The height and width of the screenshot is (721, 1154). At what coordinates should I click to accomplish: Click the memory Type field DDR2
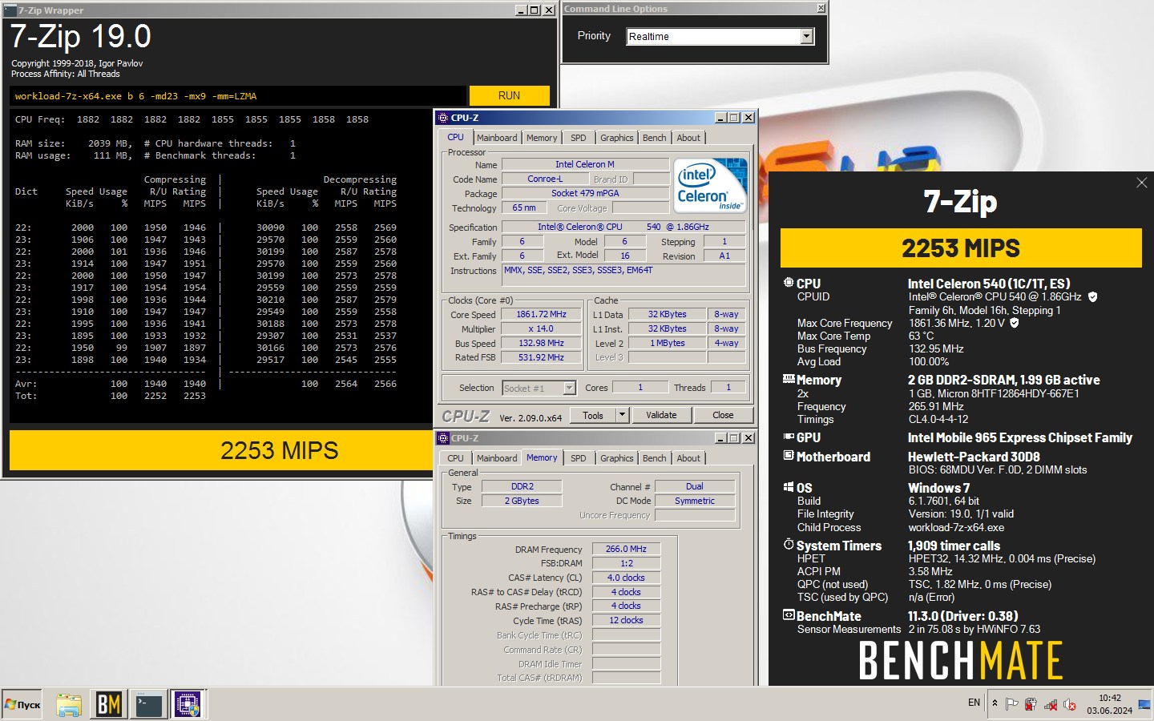coord(522,487)
